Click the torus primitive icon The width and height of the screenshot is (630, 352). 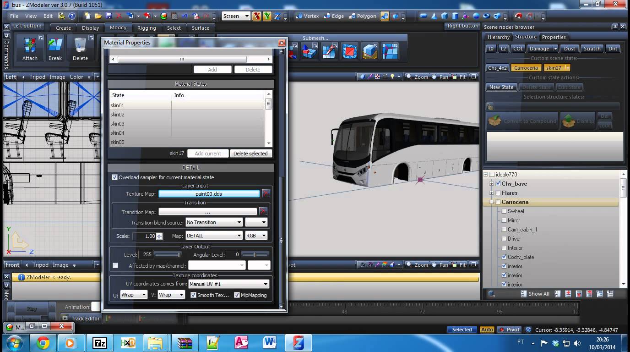click(x=487, y=16)
